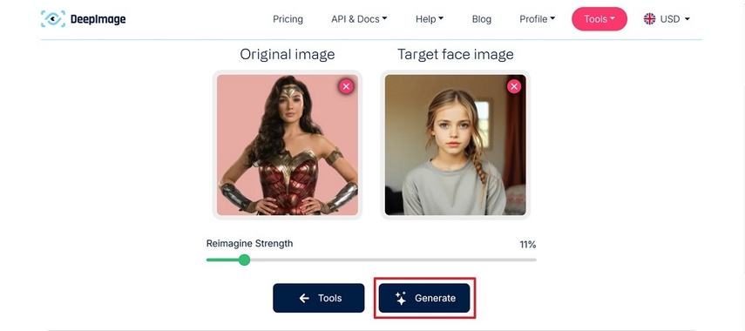Click the DeepImage brand name text
The width and height of the screenshot is (745, 331).
(x=98, y=19)
